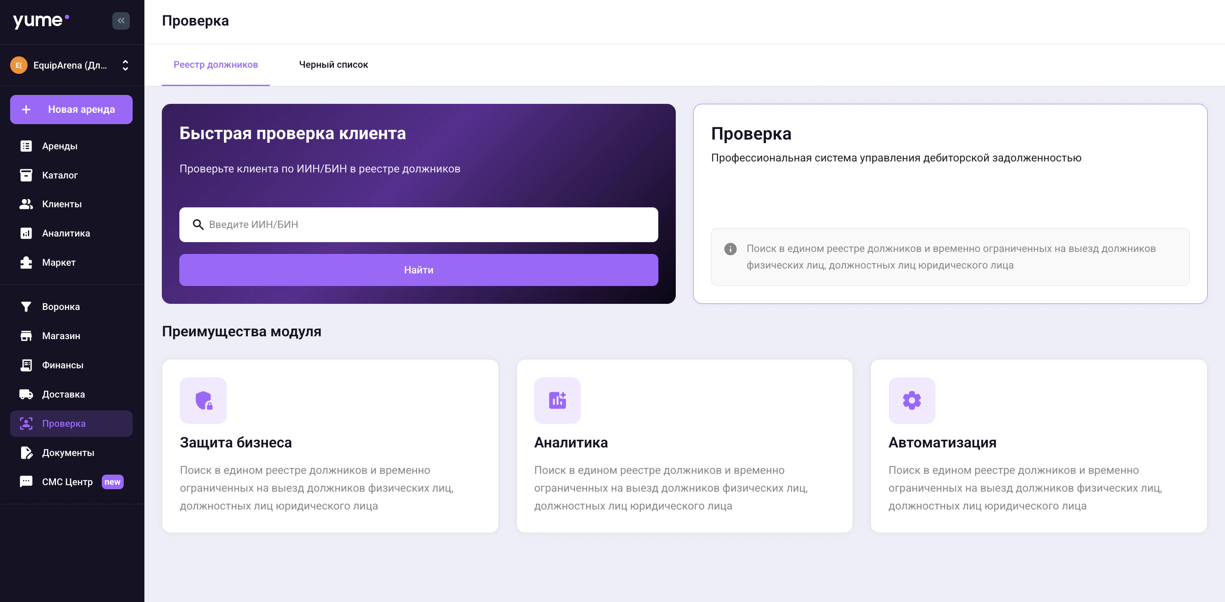Switch to Черный список tab
1225x602 pixels.
tap(333, 64)
